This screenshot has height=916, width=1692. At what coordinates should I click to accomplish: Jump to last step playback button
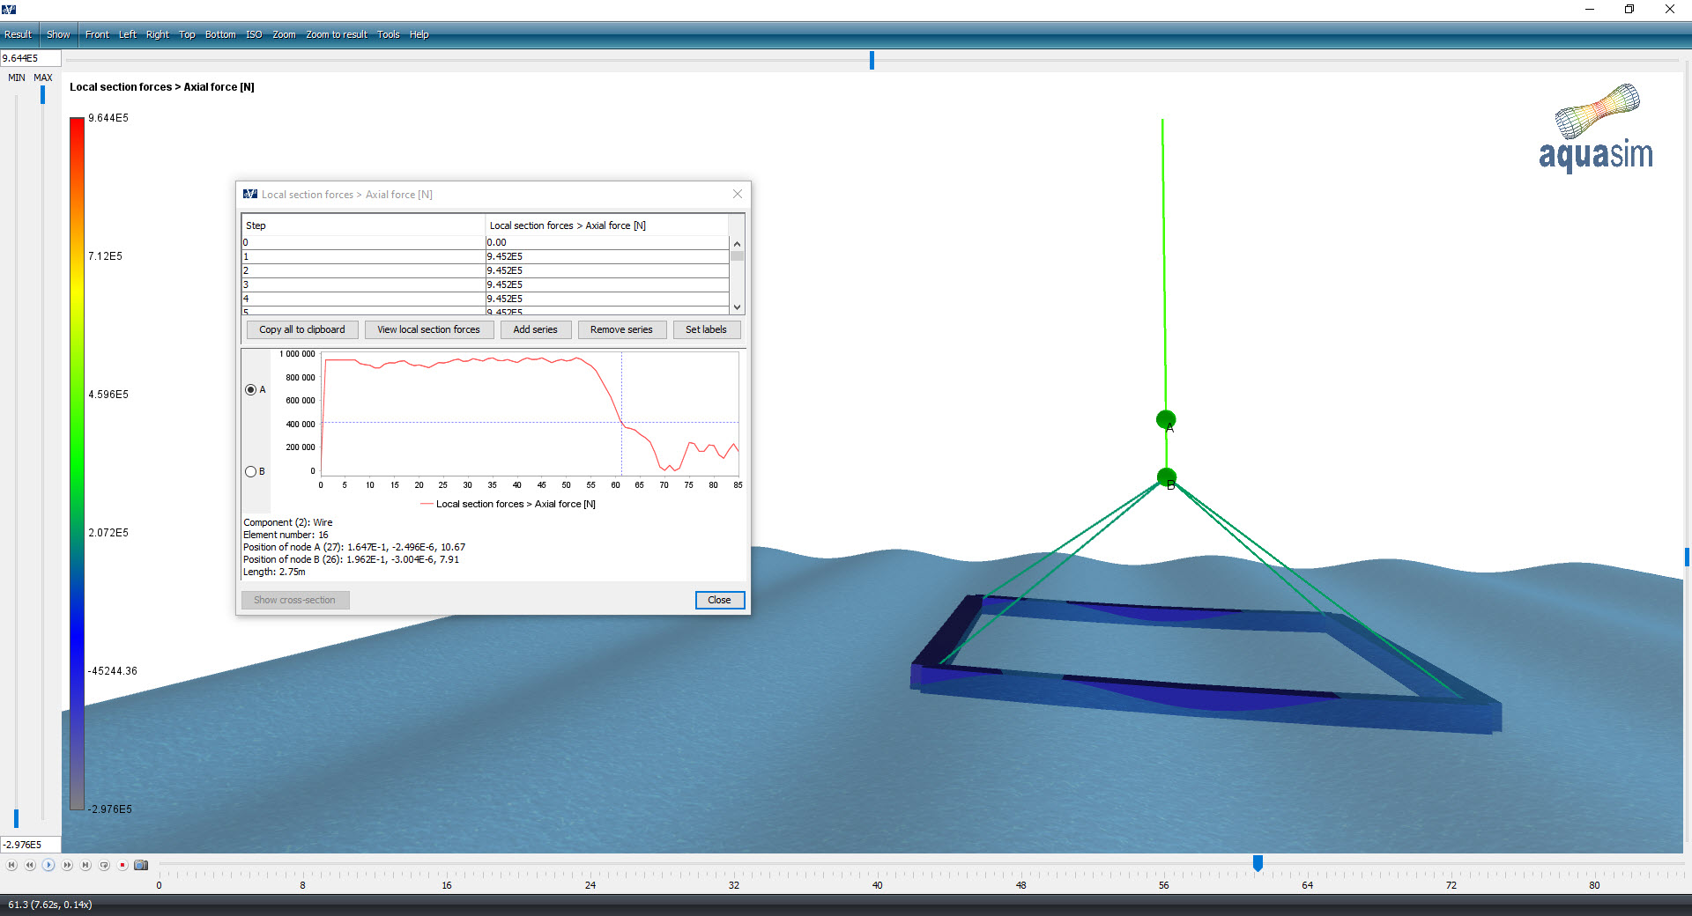click(x=85, y=865)
